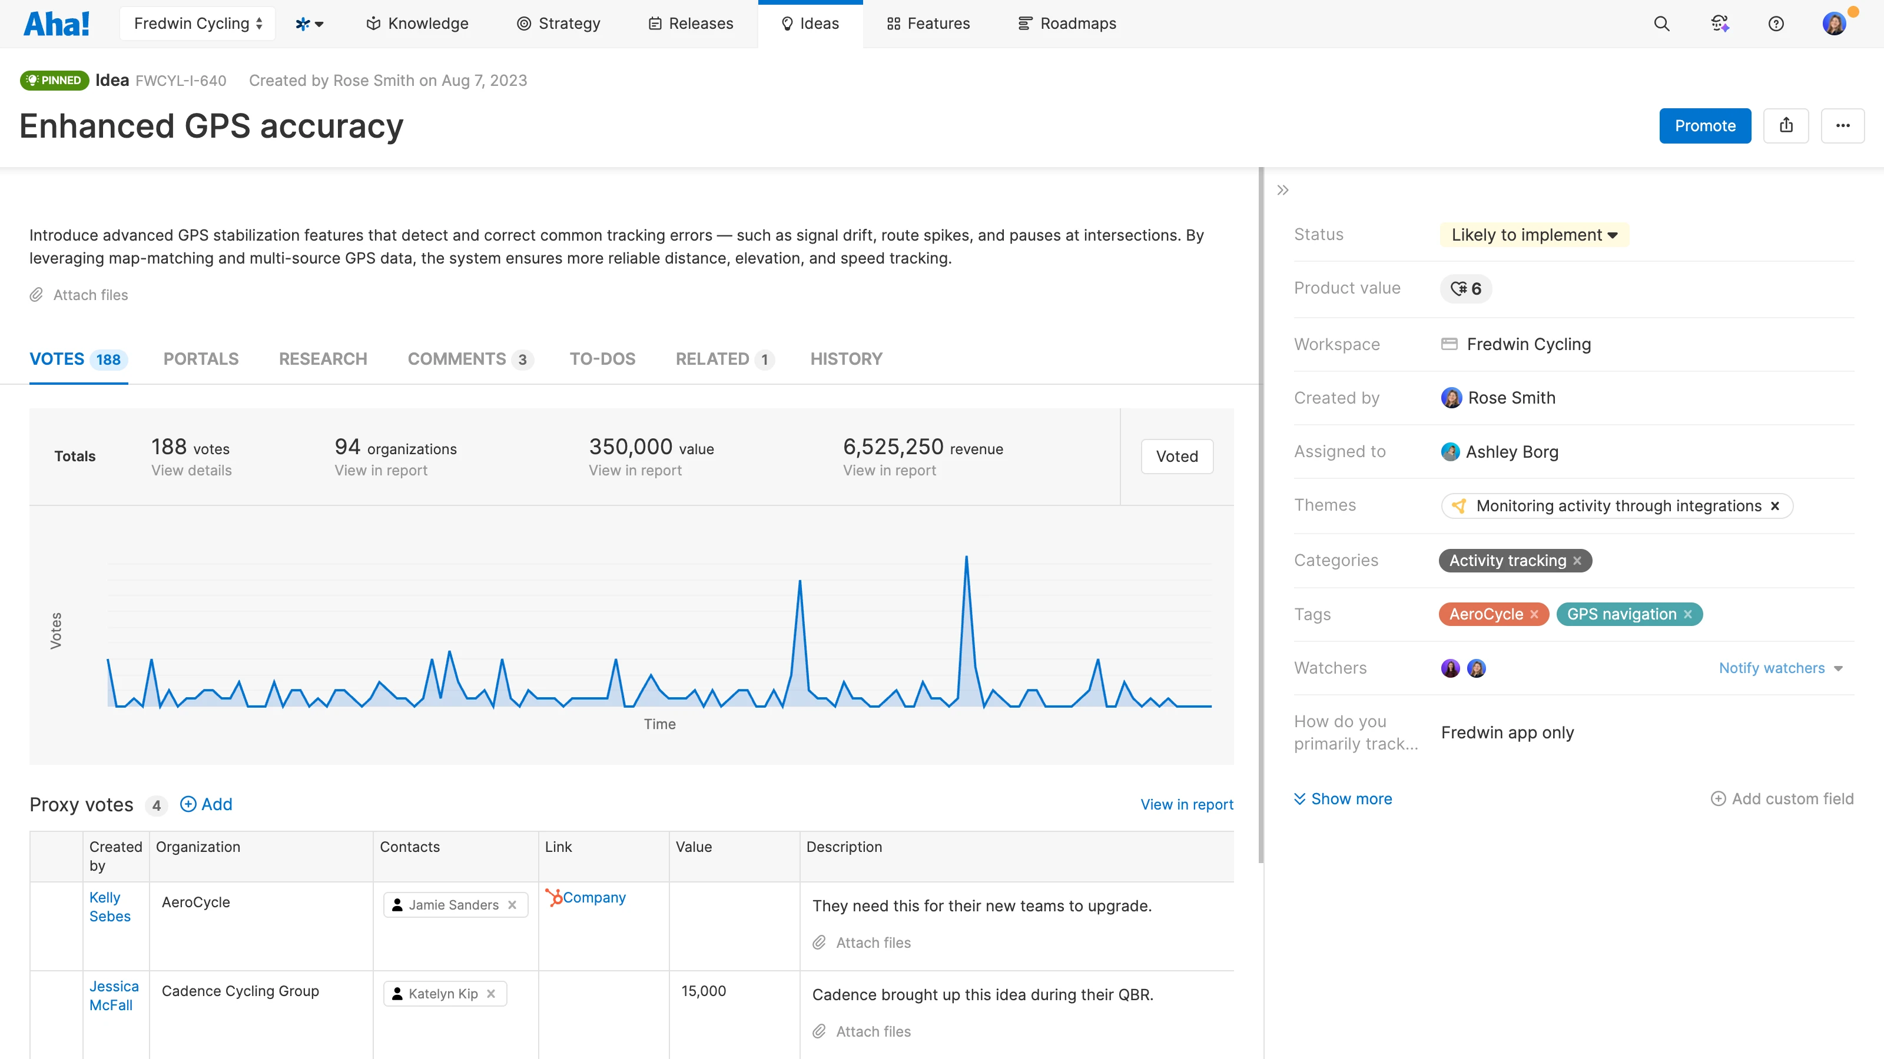Remove the AeroCycle tag
This screenshot has height=1059, width=1884.
pyautogui.click(x=1534, y=614)
